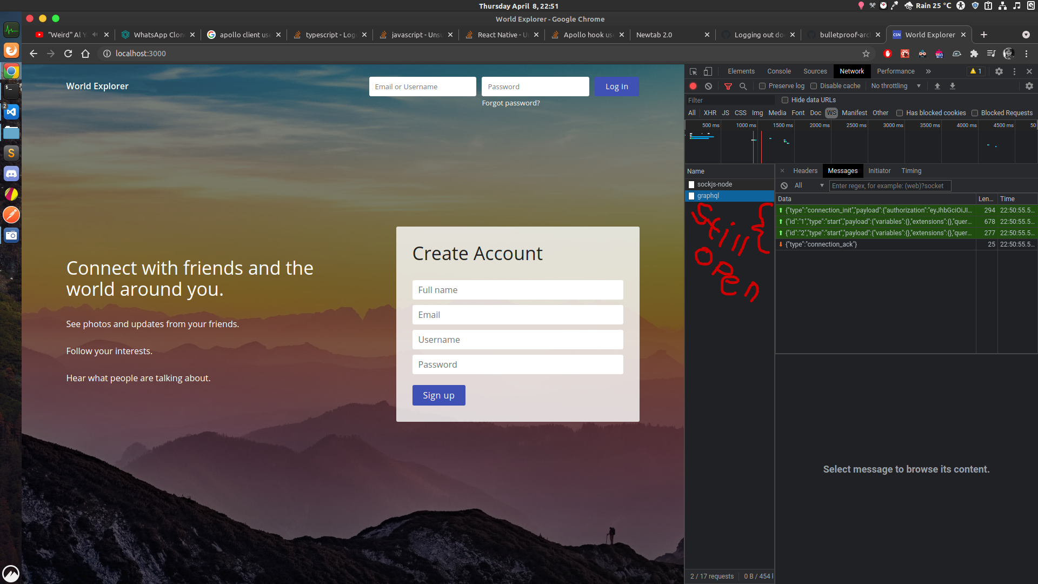The width and height of the screenshot is (1038, 584).
Task: Toggle the device toolbar emulation icon
Action: (x=707, y=71)
